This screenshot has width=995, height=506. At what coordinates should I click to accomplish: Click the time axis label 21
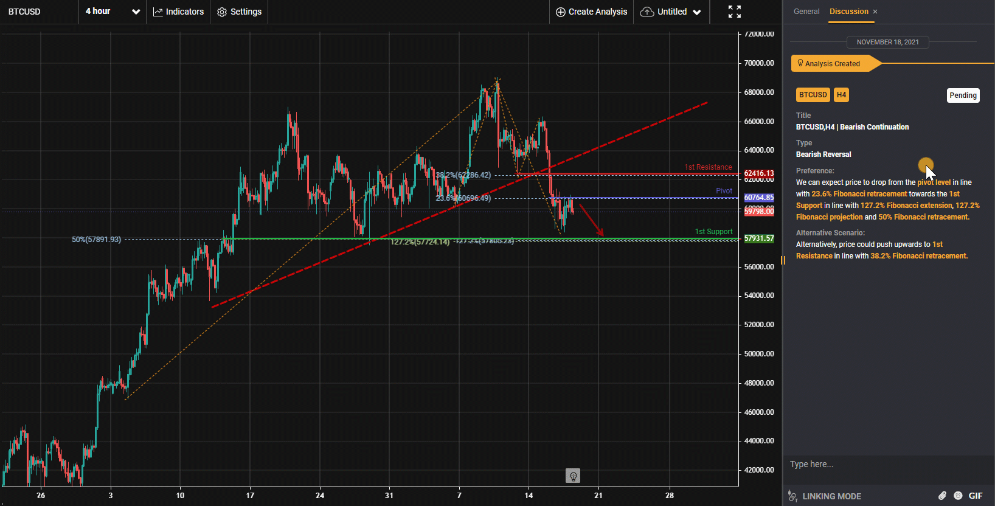click(598, 496)
